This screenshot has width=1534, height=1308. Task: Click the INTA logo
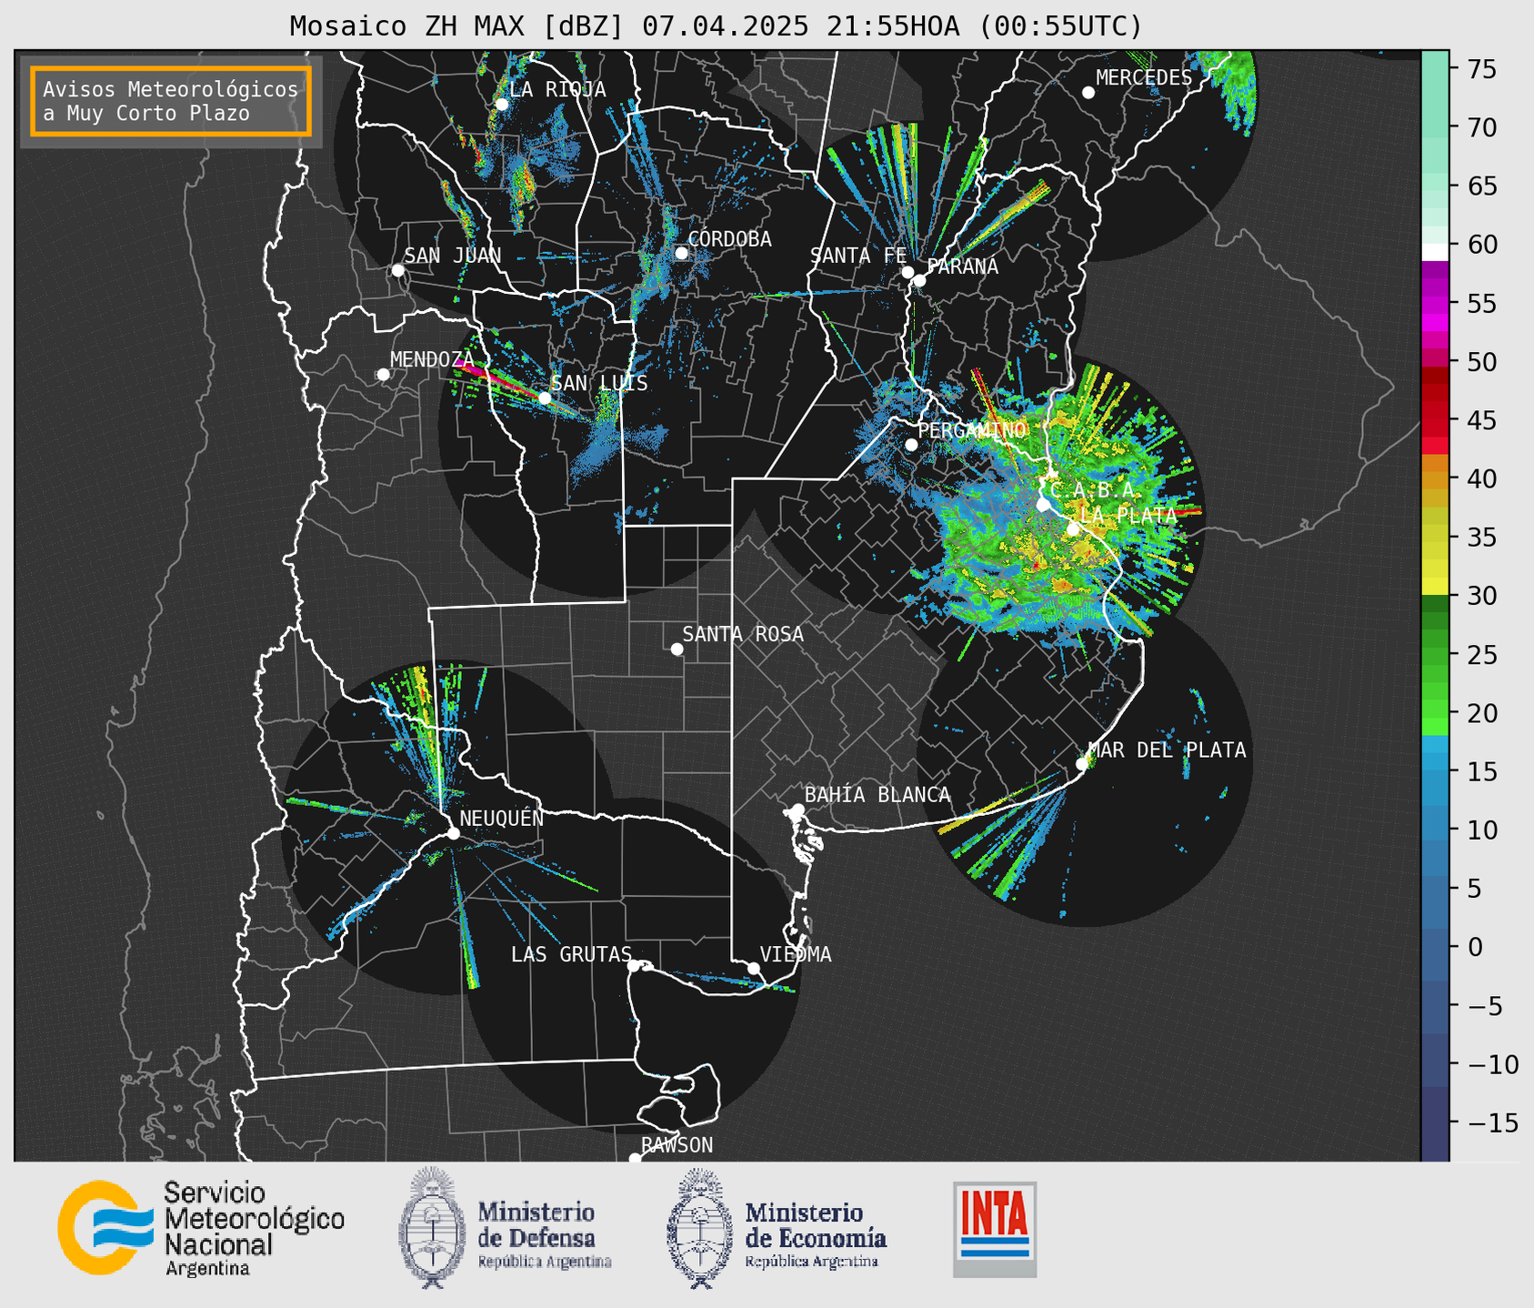[995, 1229]
